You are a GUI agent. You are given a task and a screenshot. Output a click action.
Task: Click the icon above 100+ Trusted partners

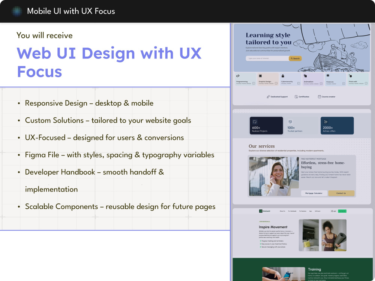point(290,122)
